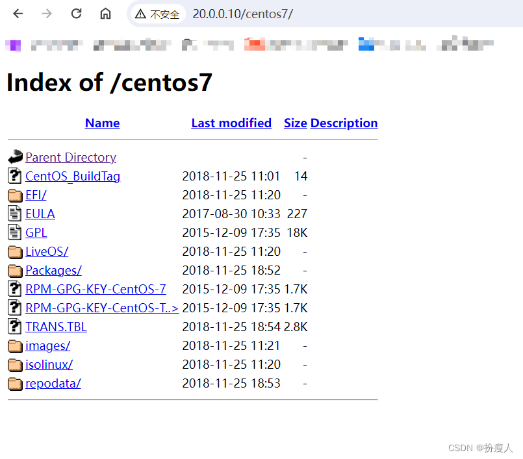This screenshot has height=459, width=523.
Task: Click the folder icon beside repodata/
Action: pos(15,384)
